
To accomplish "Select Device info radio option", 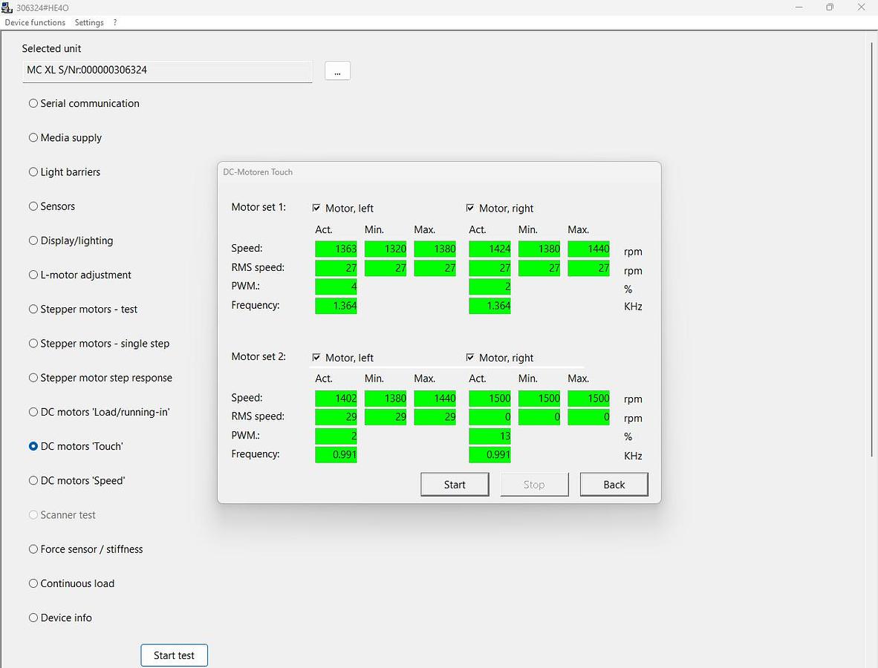I will tap(60, 618).
